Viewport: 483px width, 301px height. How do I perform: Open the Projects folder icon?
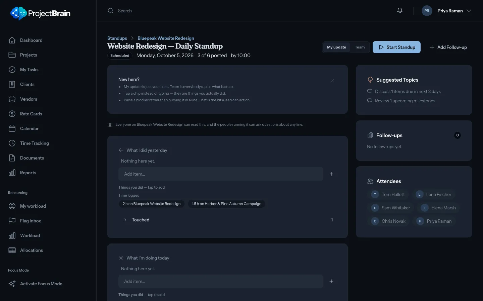[x=12, y=55]
